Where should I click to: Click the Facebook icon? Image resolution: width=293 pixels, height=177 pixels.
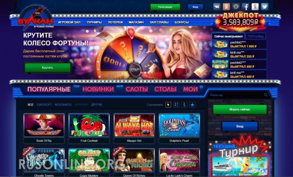tap(245, 7)
